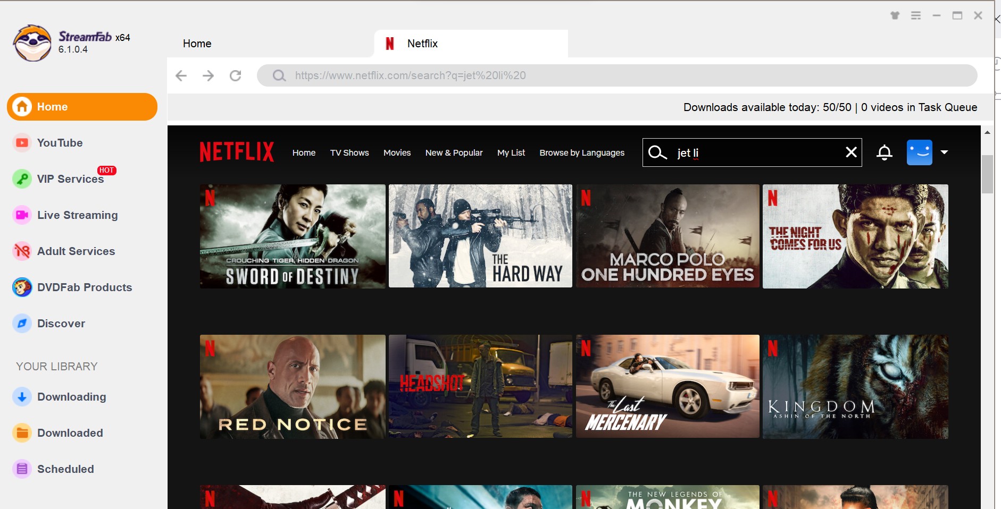Open Netflix notifications bell

tap(885, 152)
